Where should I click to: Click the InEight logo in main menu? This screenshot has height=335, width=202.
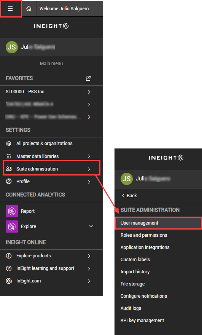(51, 26)
